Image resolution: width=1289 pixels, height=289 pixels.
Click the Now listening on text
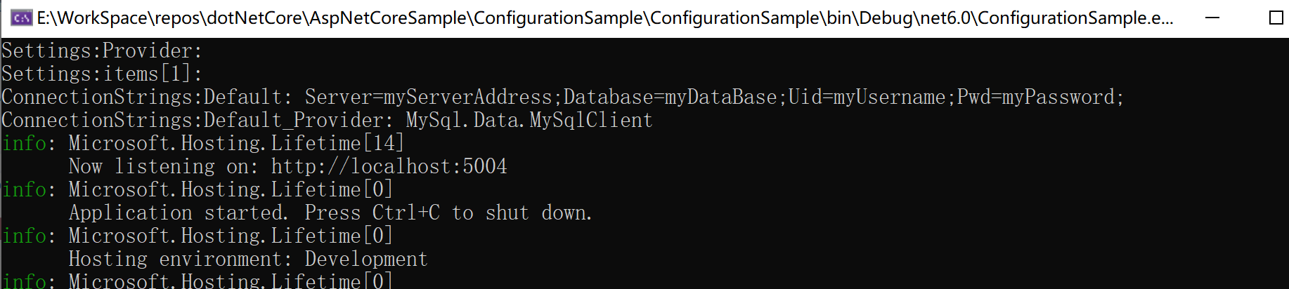pos(163,166)
